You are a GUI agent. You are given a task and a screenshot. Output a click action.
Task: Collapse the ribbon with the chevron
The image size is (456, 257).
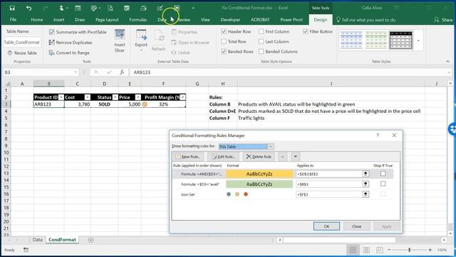[x=447, y=61]
